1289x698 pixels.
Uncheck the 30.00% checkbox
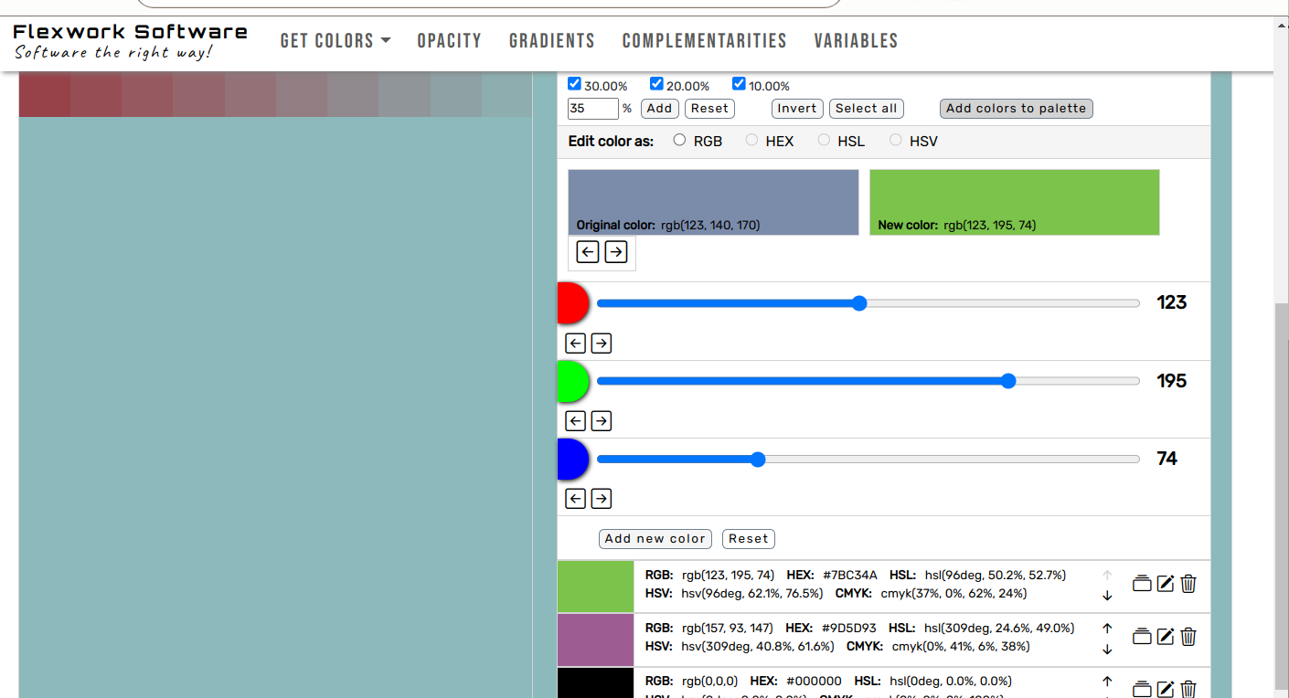574,84
